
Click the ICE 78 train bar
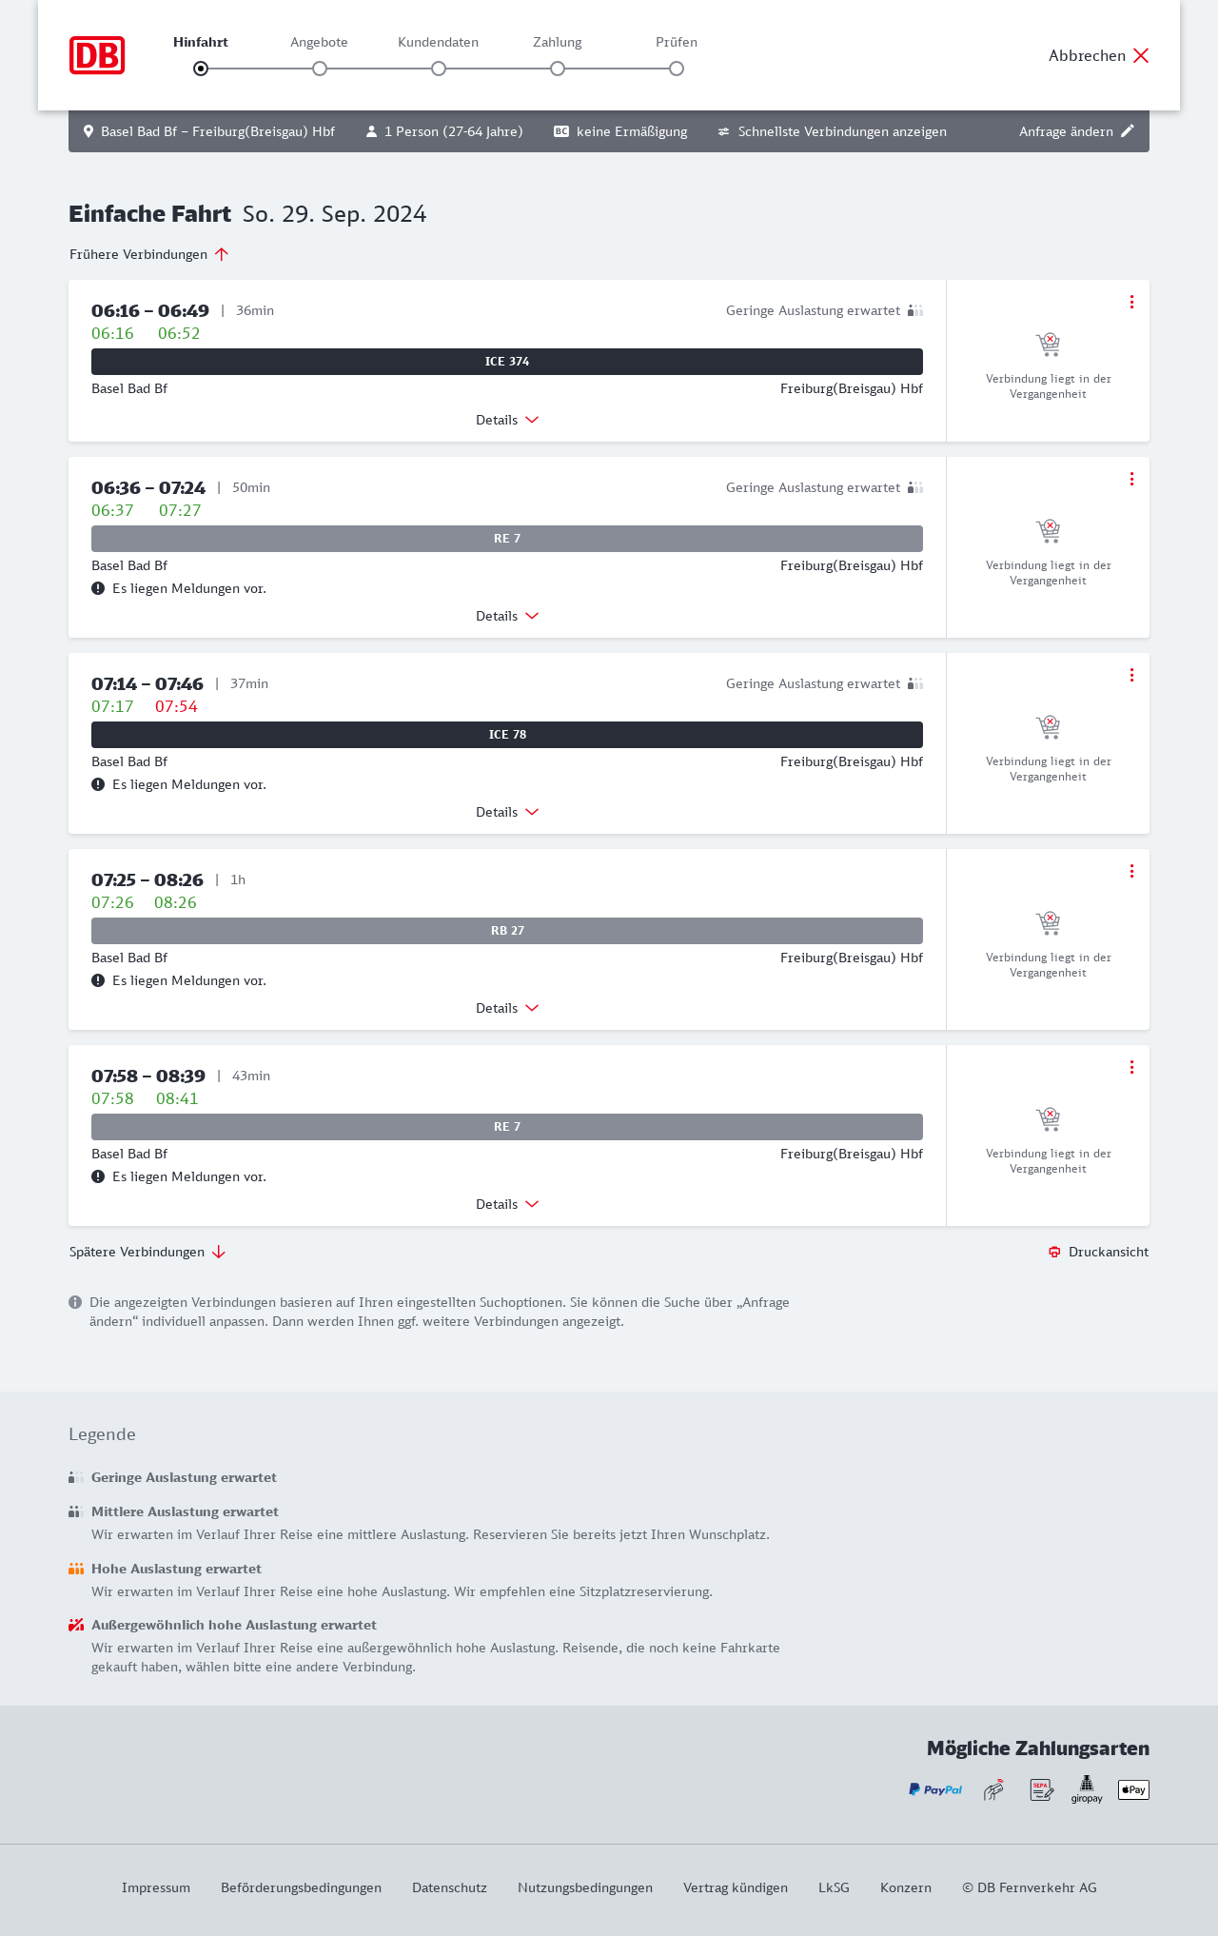pos(507,735)
